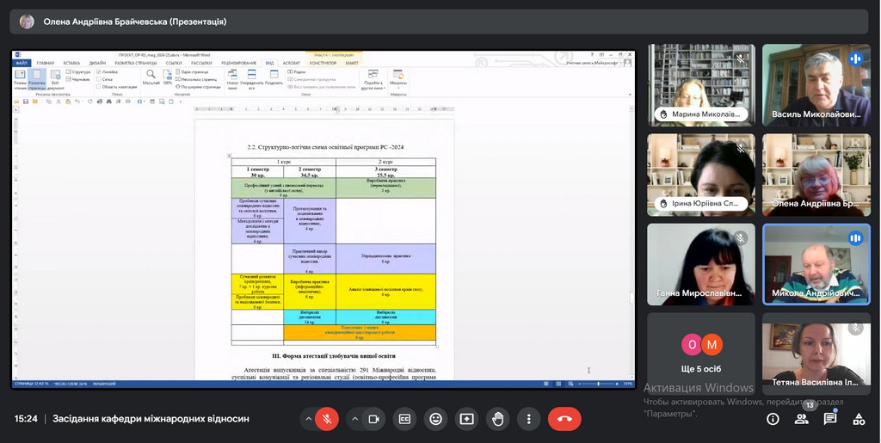Open the chat messages panel
The image size is (881, 443).
click(830, 419)
